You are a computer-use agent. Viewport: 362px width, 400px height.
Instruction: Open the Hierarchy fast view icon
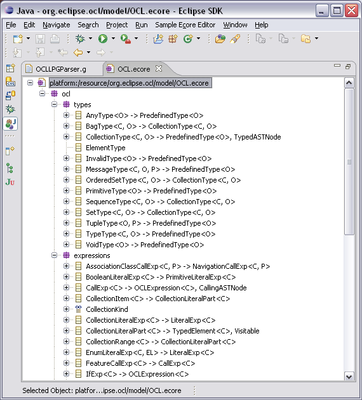tap(10, 168)
